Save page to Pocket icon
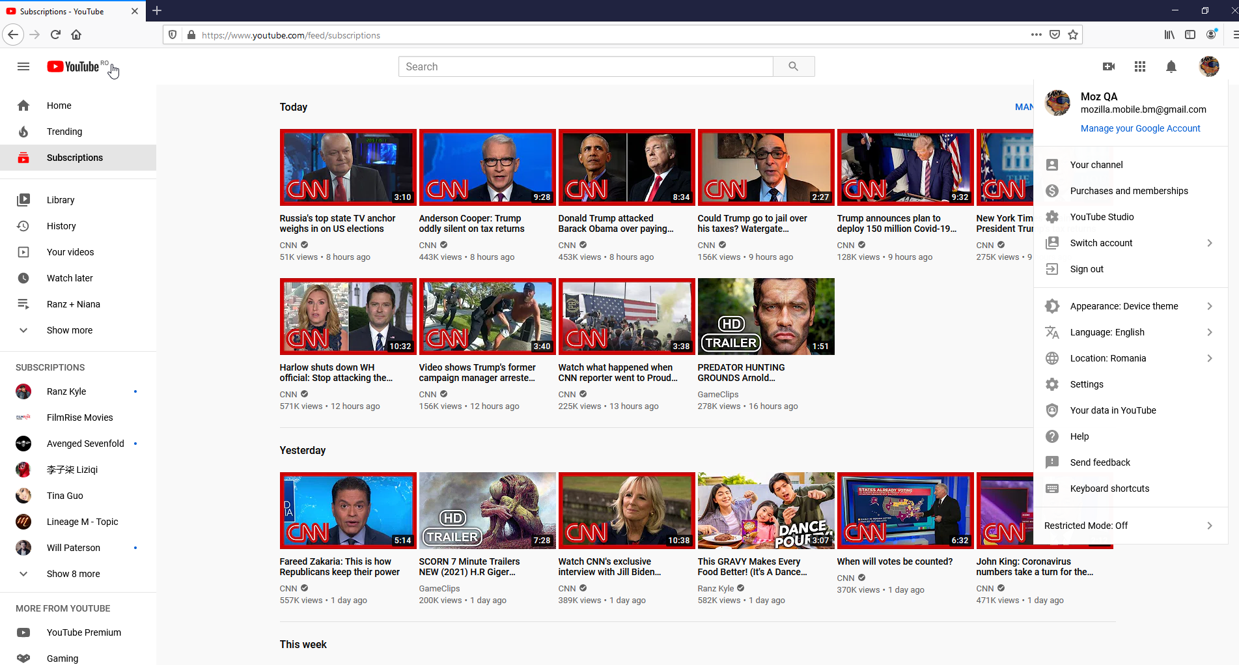 click(x=1055, y=35)
